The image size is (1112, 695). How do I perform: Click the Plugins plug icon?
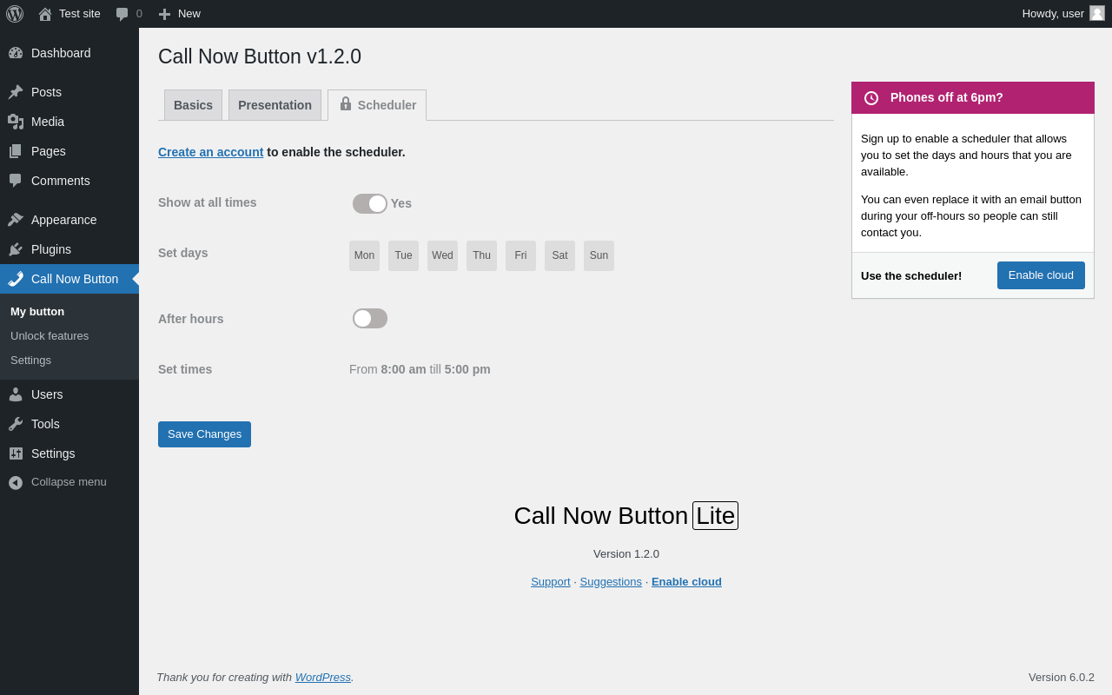(16, 249)
